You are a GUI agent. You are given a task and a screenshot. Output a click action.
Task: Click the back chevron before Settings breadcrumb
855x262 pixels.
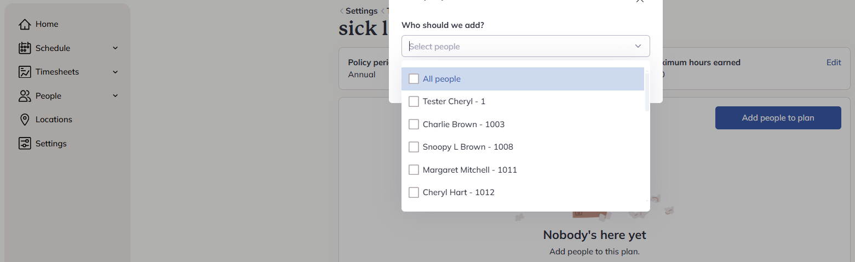pos(341,11)
